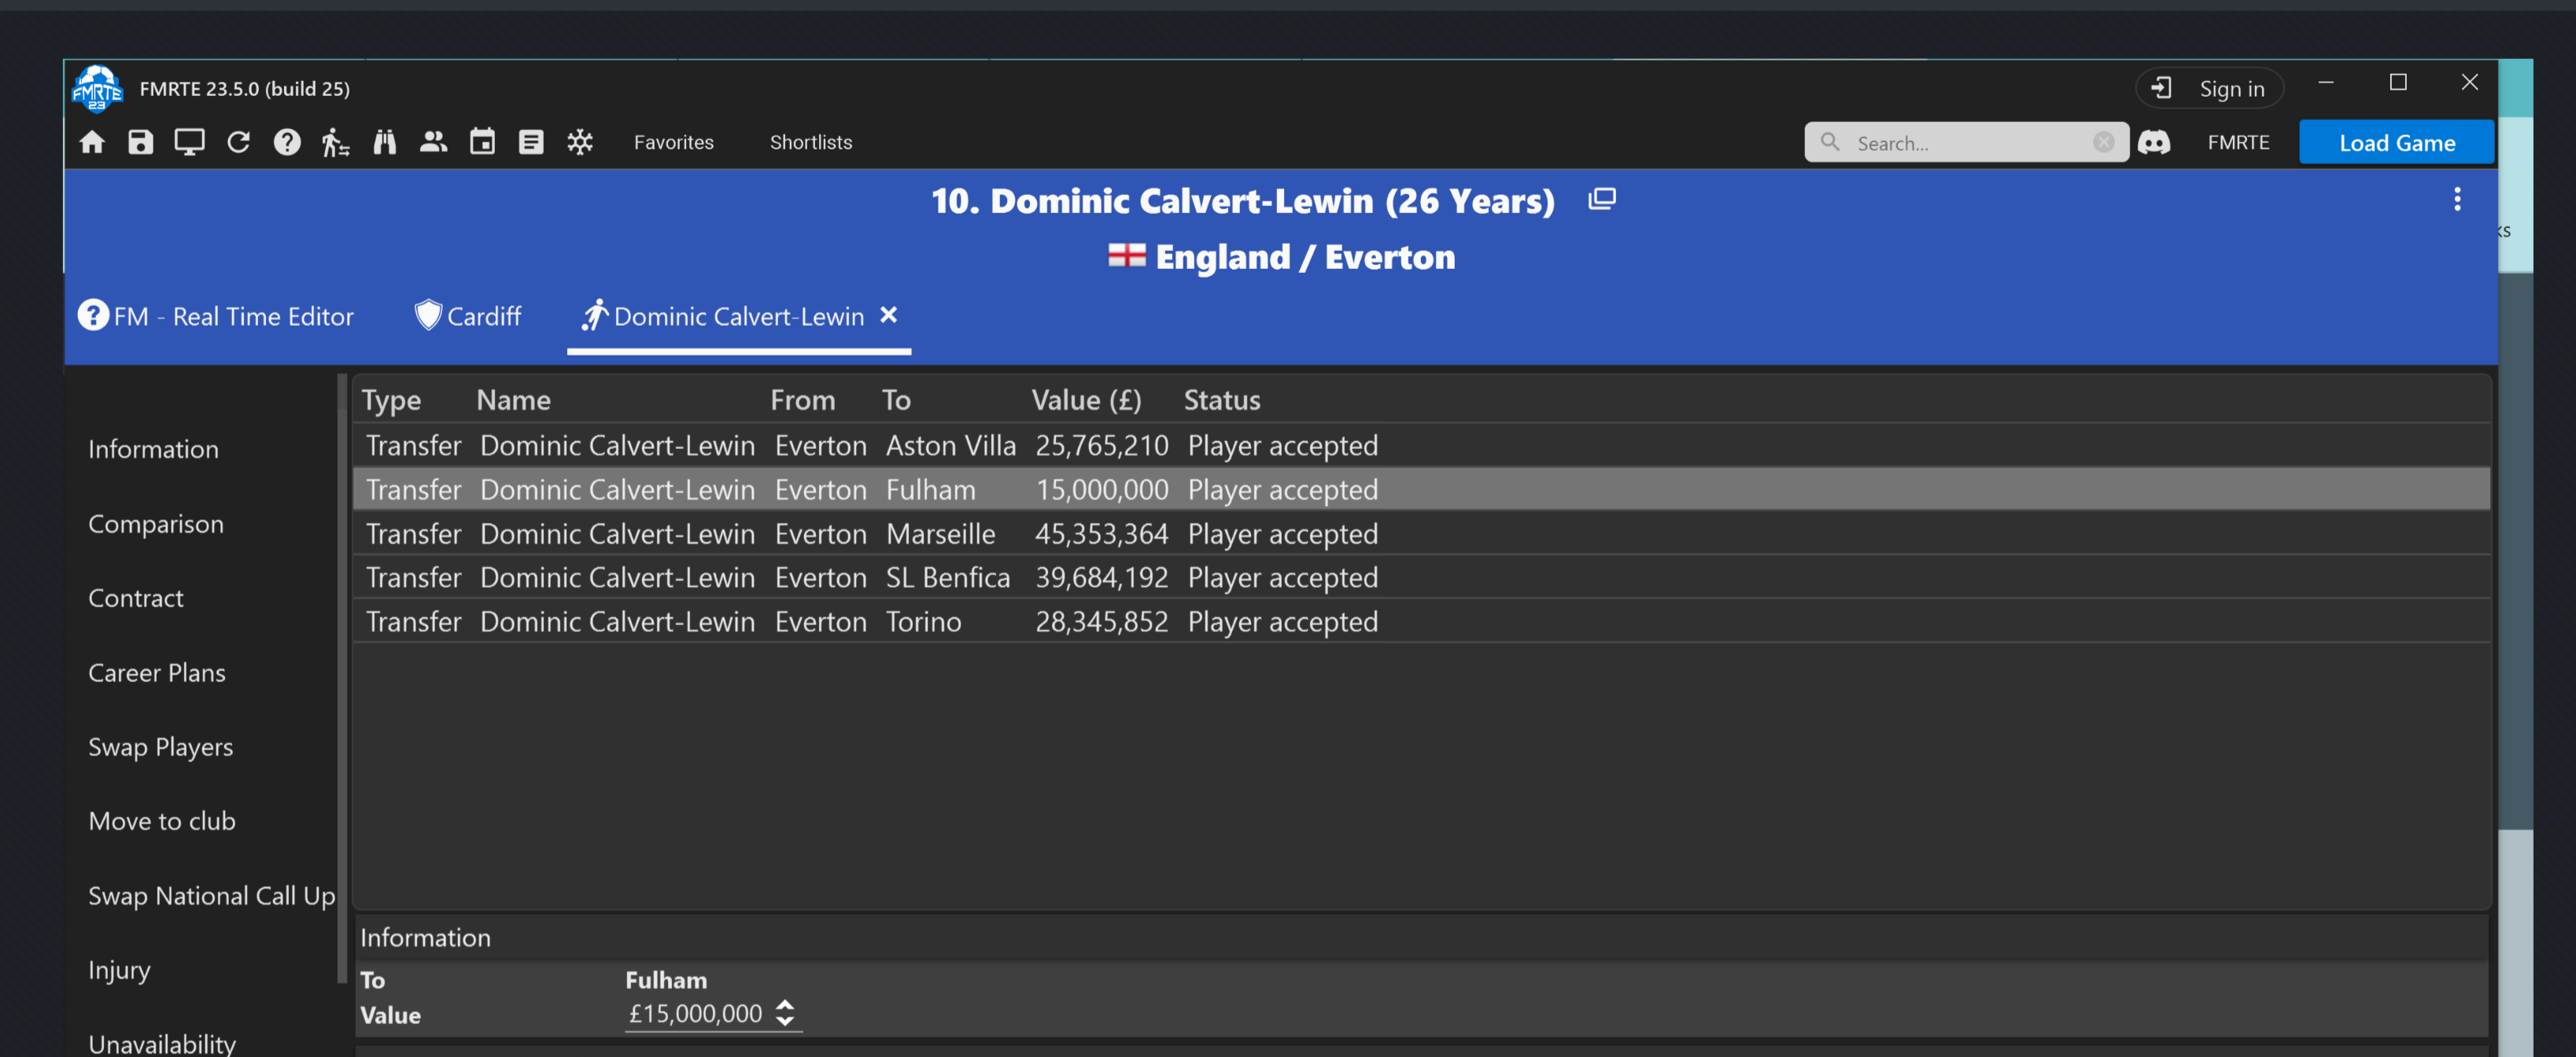
Task: Click the 45,353,364 value cell
Action: tap(1101, 533)
